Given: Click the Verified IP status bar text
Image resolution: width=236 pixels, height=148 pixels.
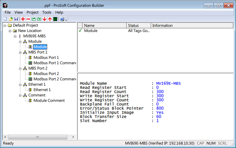Looking at the screenshot, I should click(160, 143).
